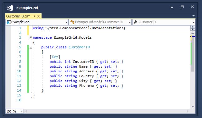202x118 pixels.
Task: Click 'ExampleGrid.Models' in the namespace line
Action: coord(73,37)
